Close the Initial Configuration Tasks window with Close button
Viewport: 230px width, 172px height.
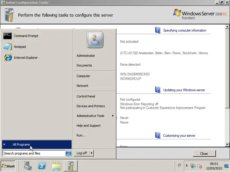point(204,154)
